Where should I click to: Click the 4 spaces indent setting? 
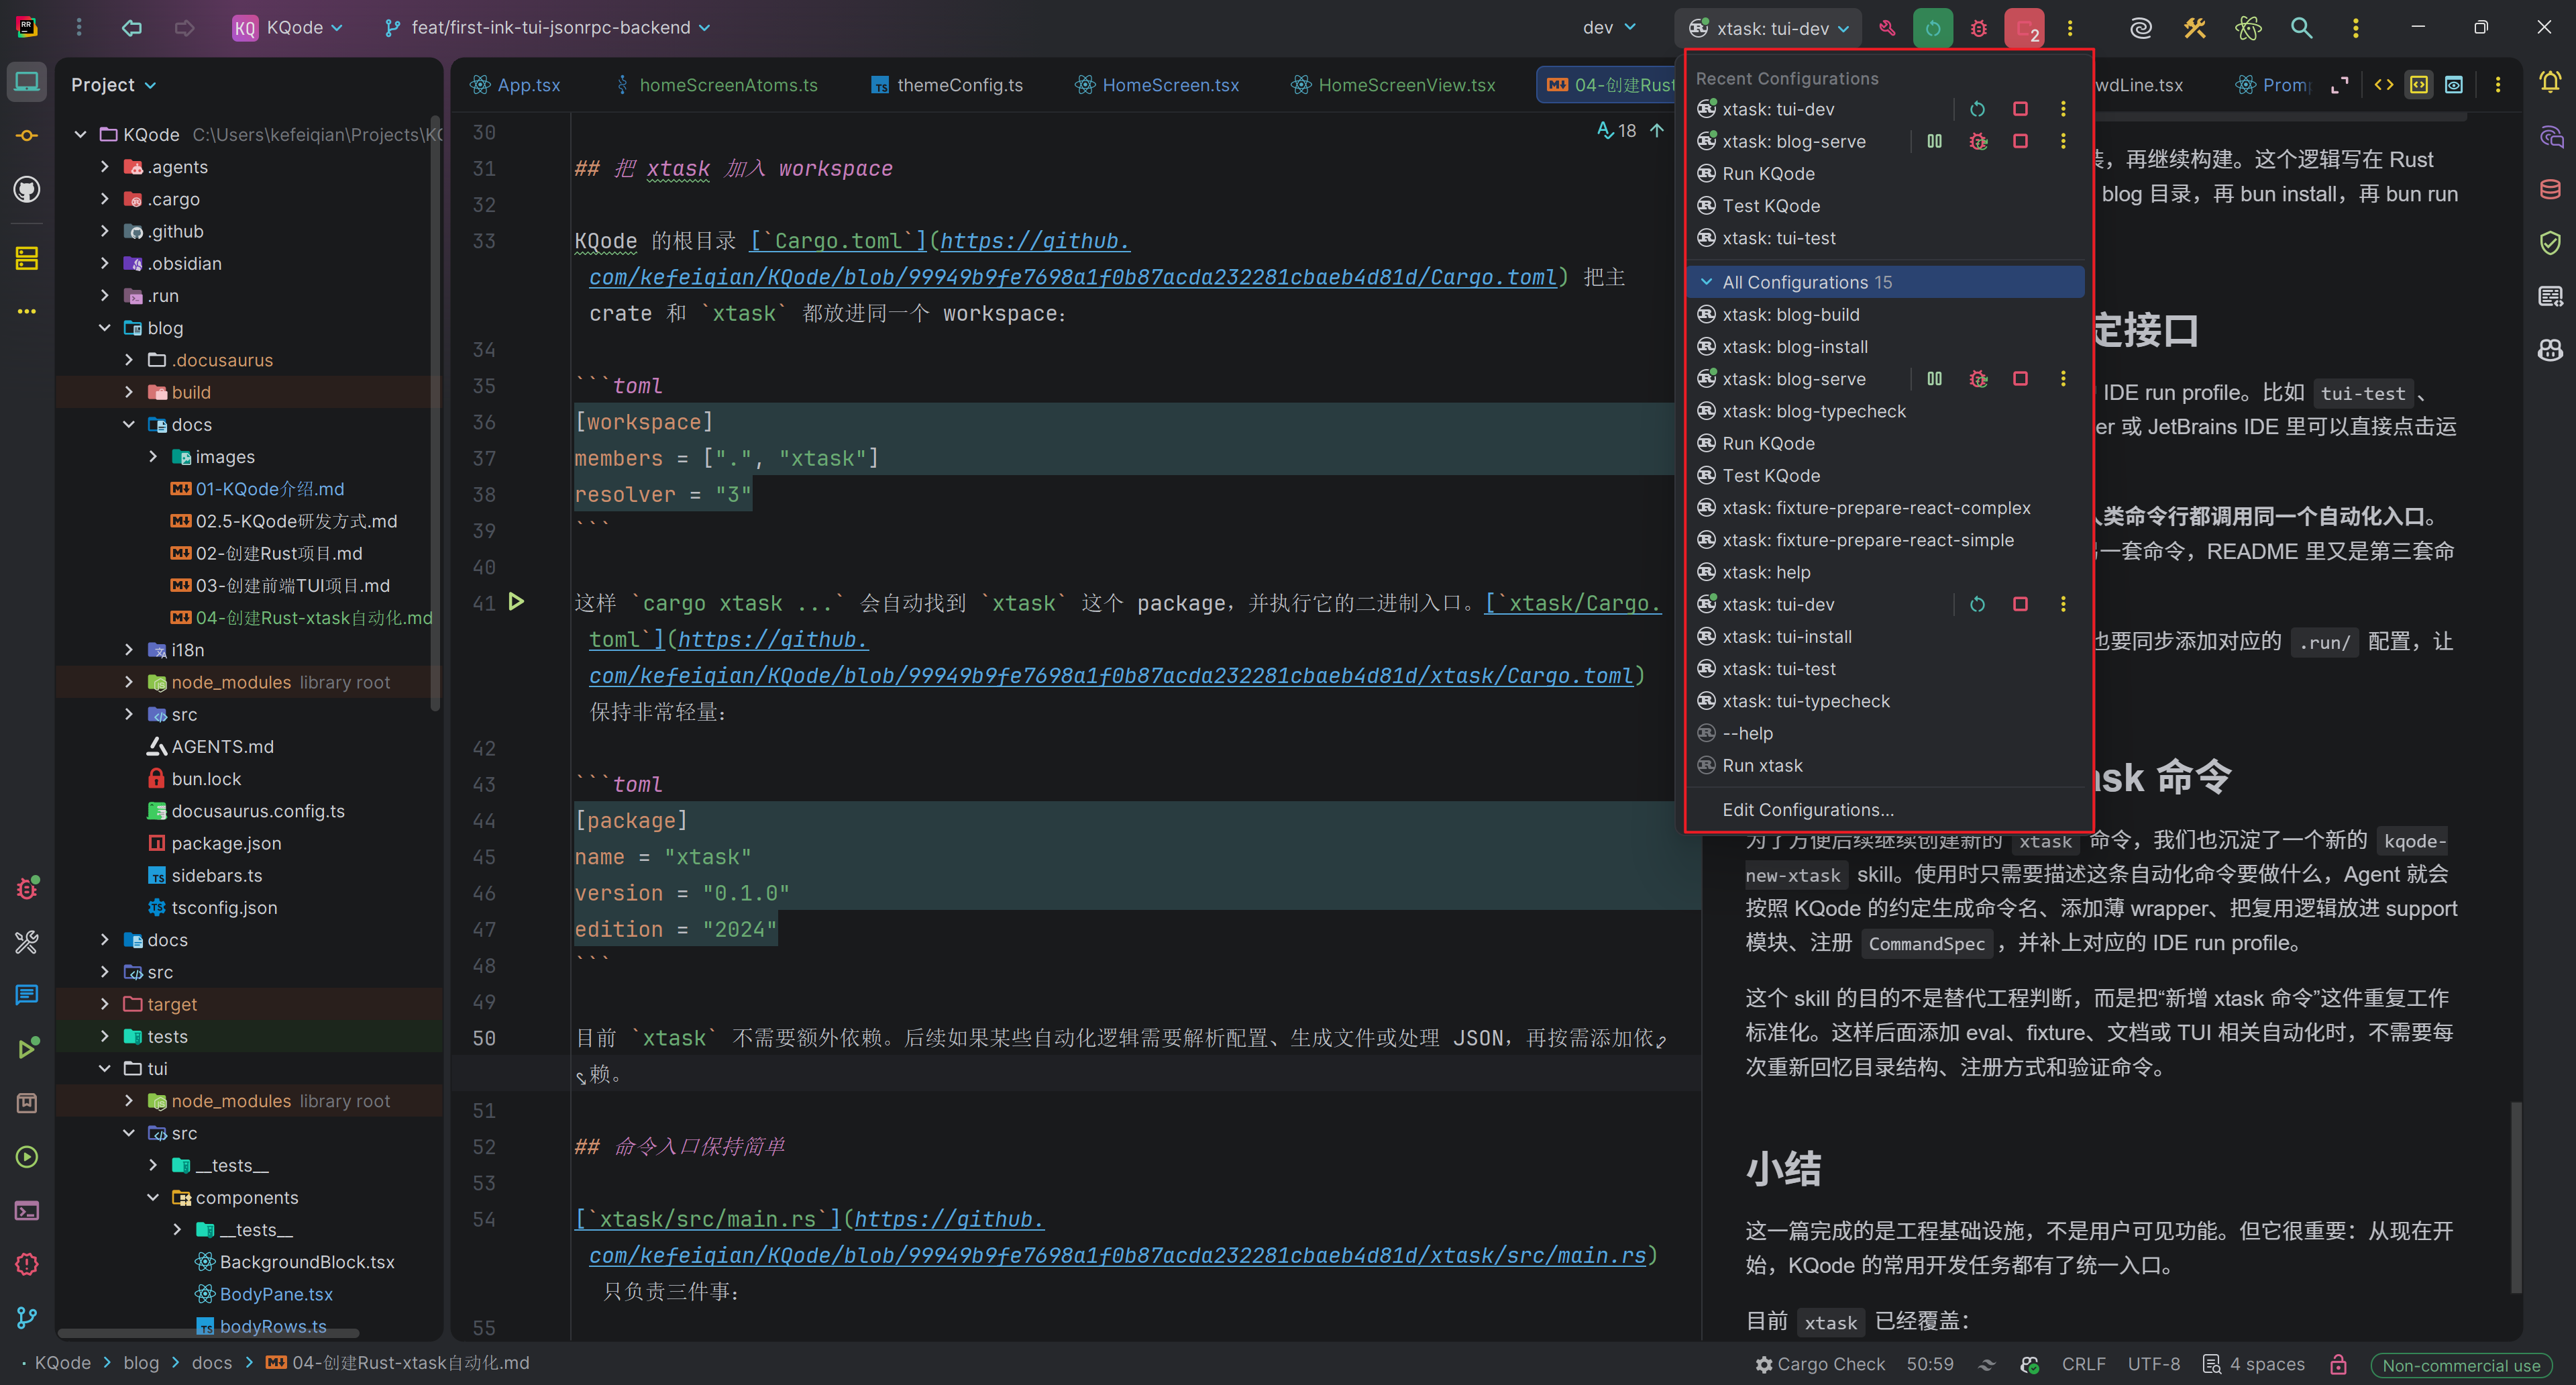(2254, 1364)
